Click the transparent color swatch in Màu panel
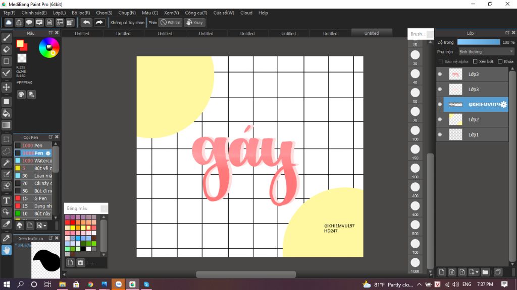This screenshot has height=290, width=517. pos(22,58)
